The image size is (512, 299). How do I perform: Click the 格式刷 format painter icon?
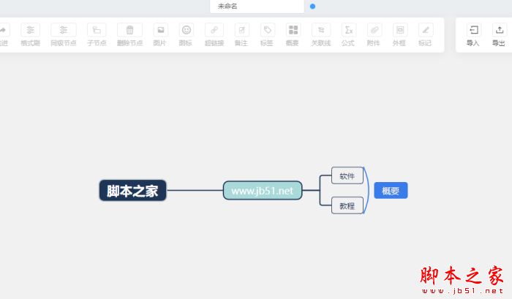(31, 30)
